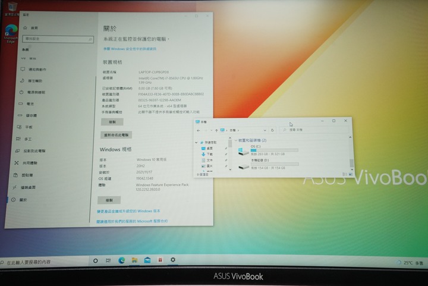Open the Microsoft service agreement link
This screenshot has width=428, height=286.
coord(132,221)
